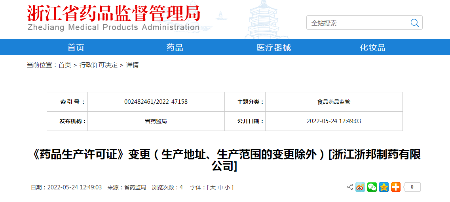Viewport: 450px width, 202px height.
Task: Open the 首页 navigation tab
Action: pos(76,47)
